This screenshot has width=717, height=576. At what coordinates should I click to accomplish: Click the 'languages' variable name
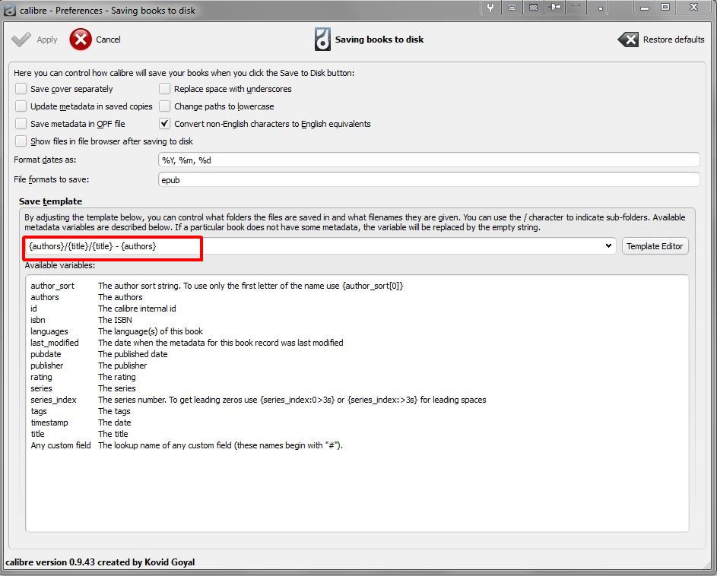[49, 331]
